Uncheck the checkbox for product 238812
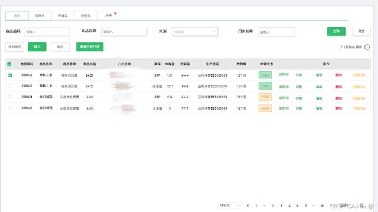This screenshot has height=212, width=378. 10,75
